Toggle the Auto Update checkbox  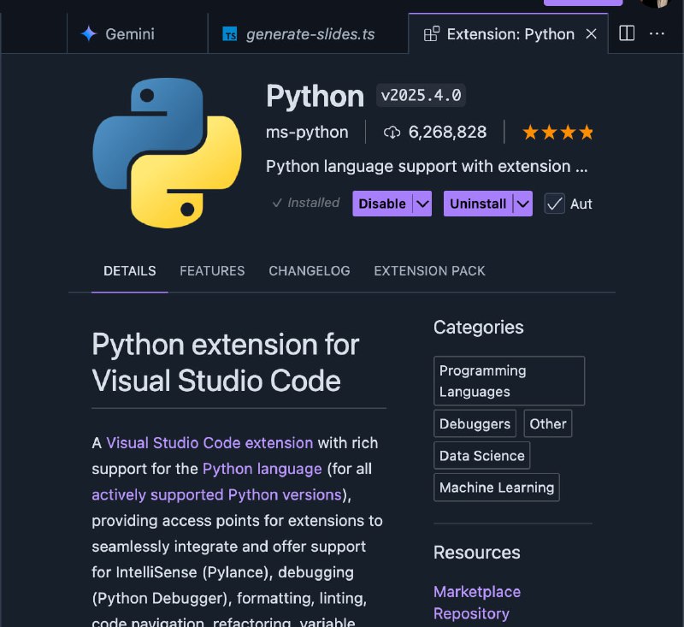pos(554,204)
